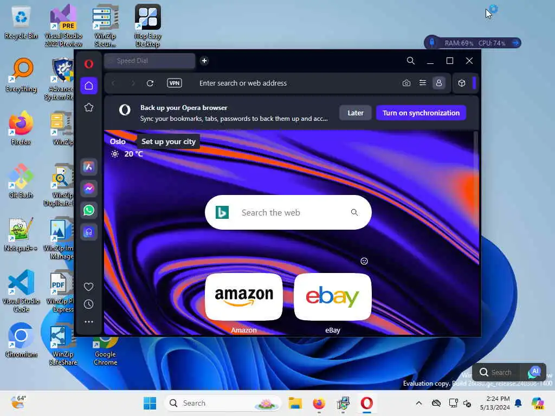Image resolution: width=555 pixels, height=416 pixels.
Task: Show hidden tray icons chevron
Action: tap(419, 403)
